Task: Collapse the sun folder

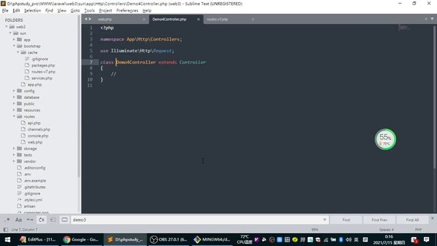Action: [10, 33]
